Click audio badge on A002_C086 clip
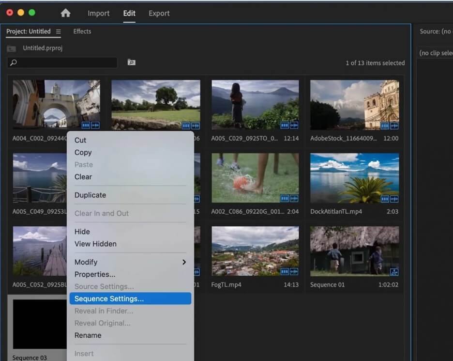This screenshot has height=361, width=453. (294, 199)
